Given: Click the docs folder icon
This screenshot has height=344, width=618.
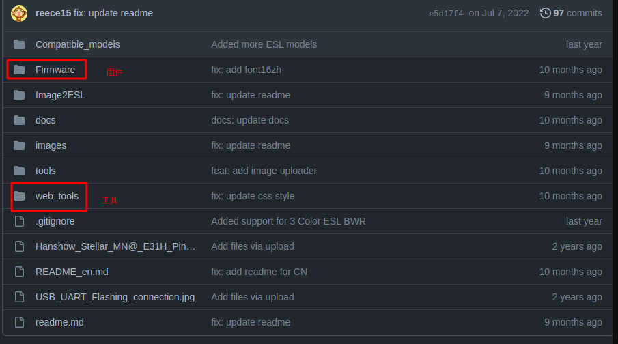Looking at the screenshot, I should coord(19,120).
